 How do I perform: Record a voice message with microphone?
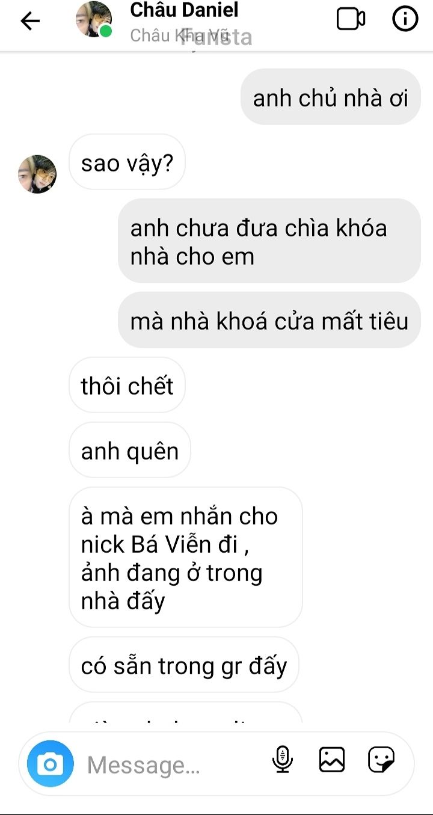tap(282, 760)
